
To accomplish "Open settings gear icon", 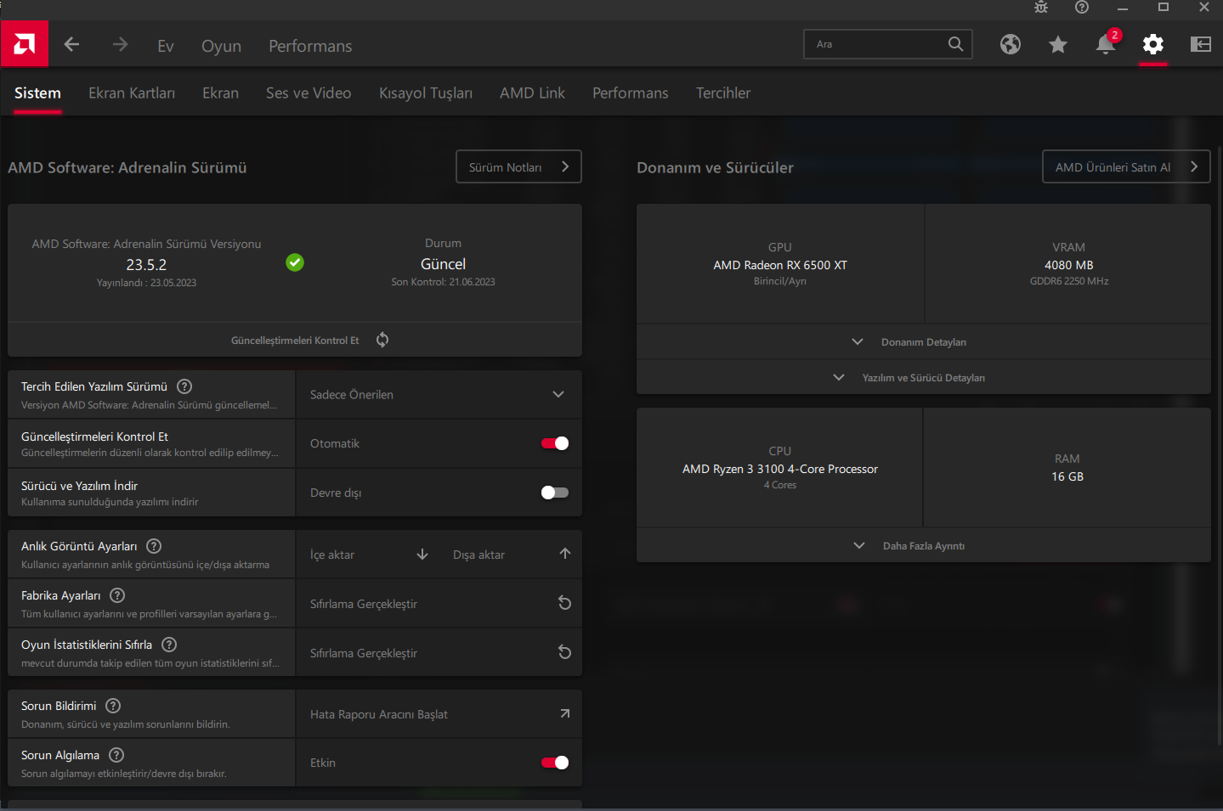I will coord(1152,44).
